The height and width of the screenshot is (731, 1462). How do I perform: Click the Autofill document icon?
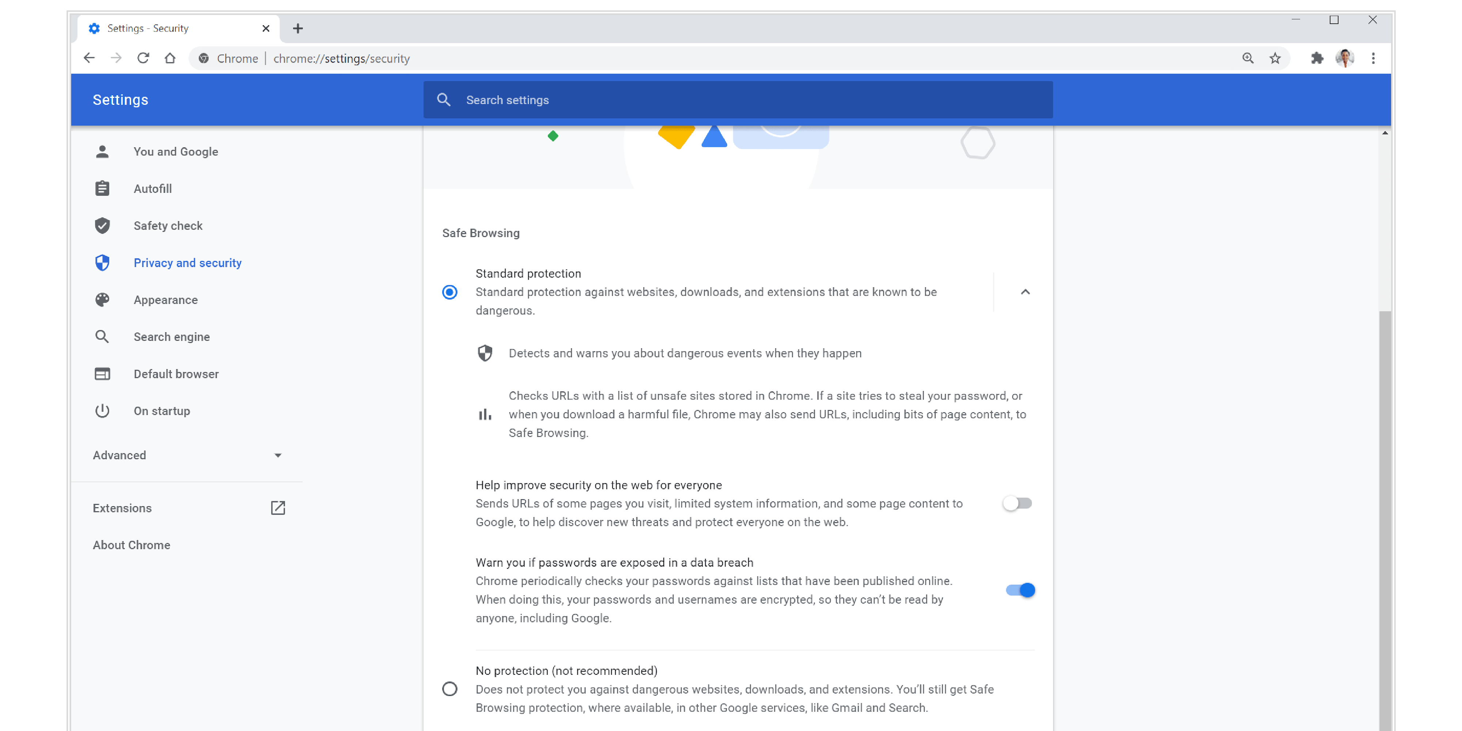[x=103, y=188]
